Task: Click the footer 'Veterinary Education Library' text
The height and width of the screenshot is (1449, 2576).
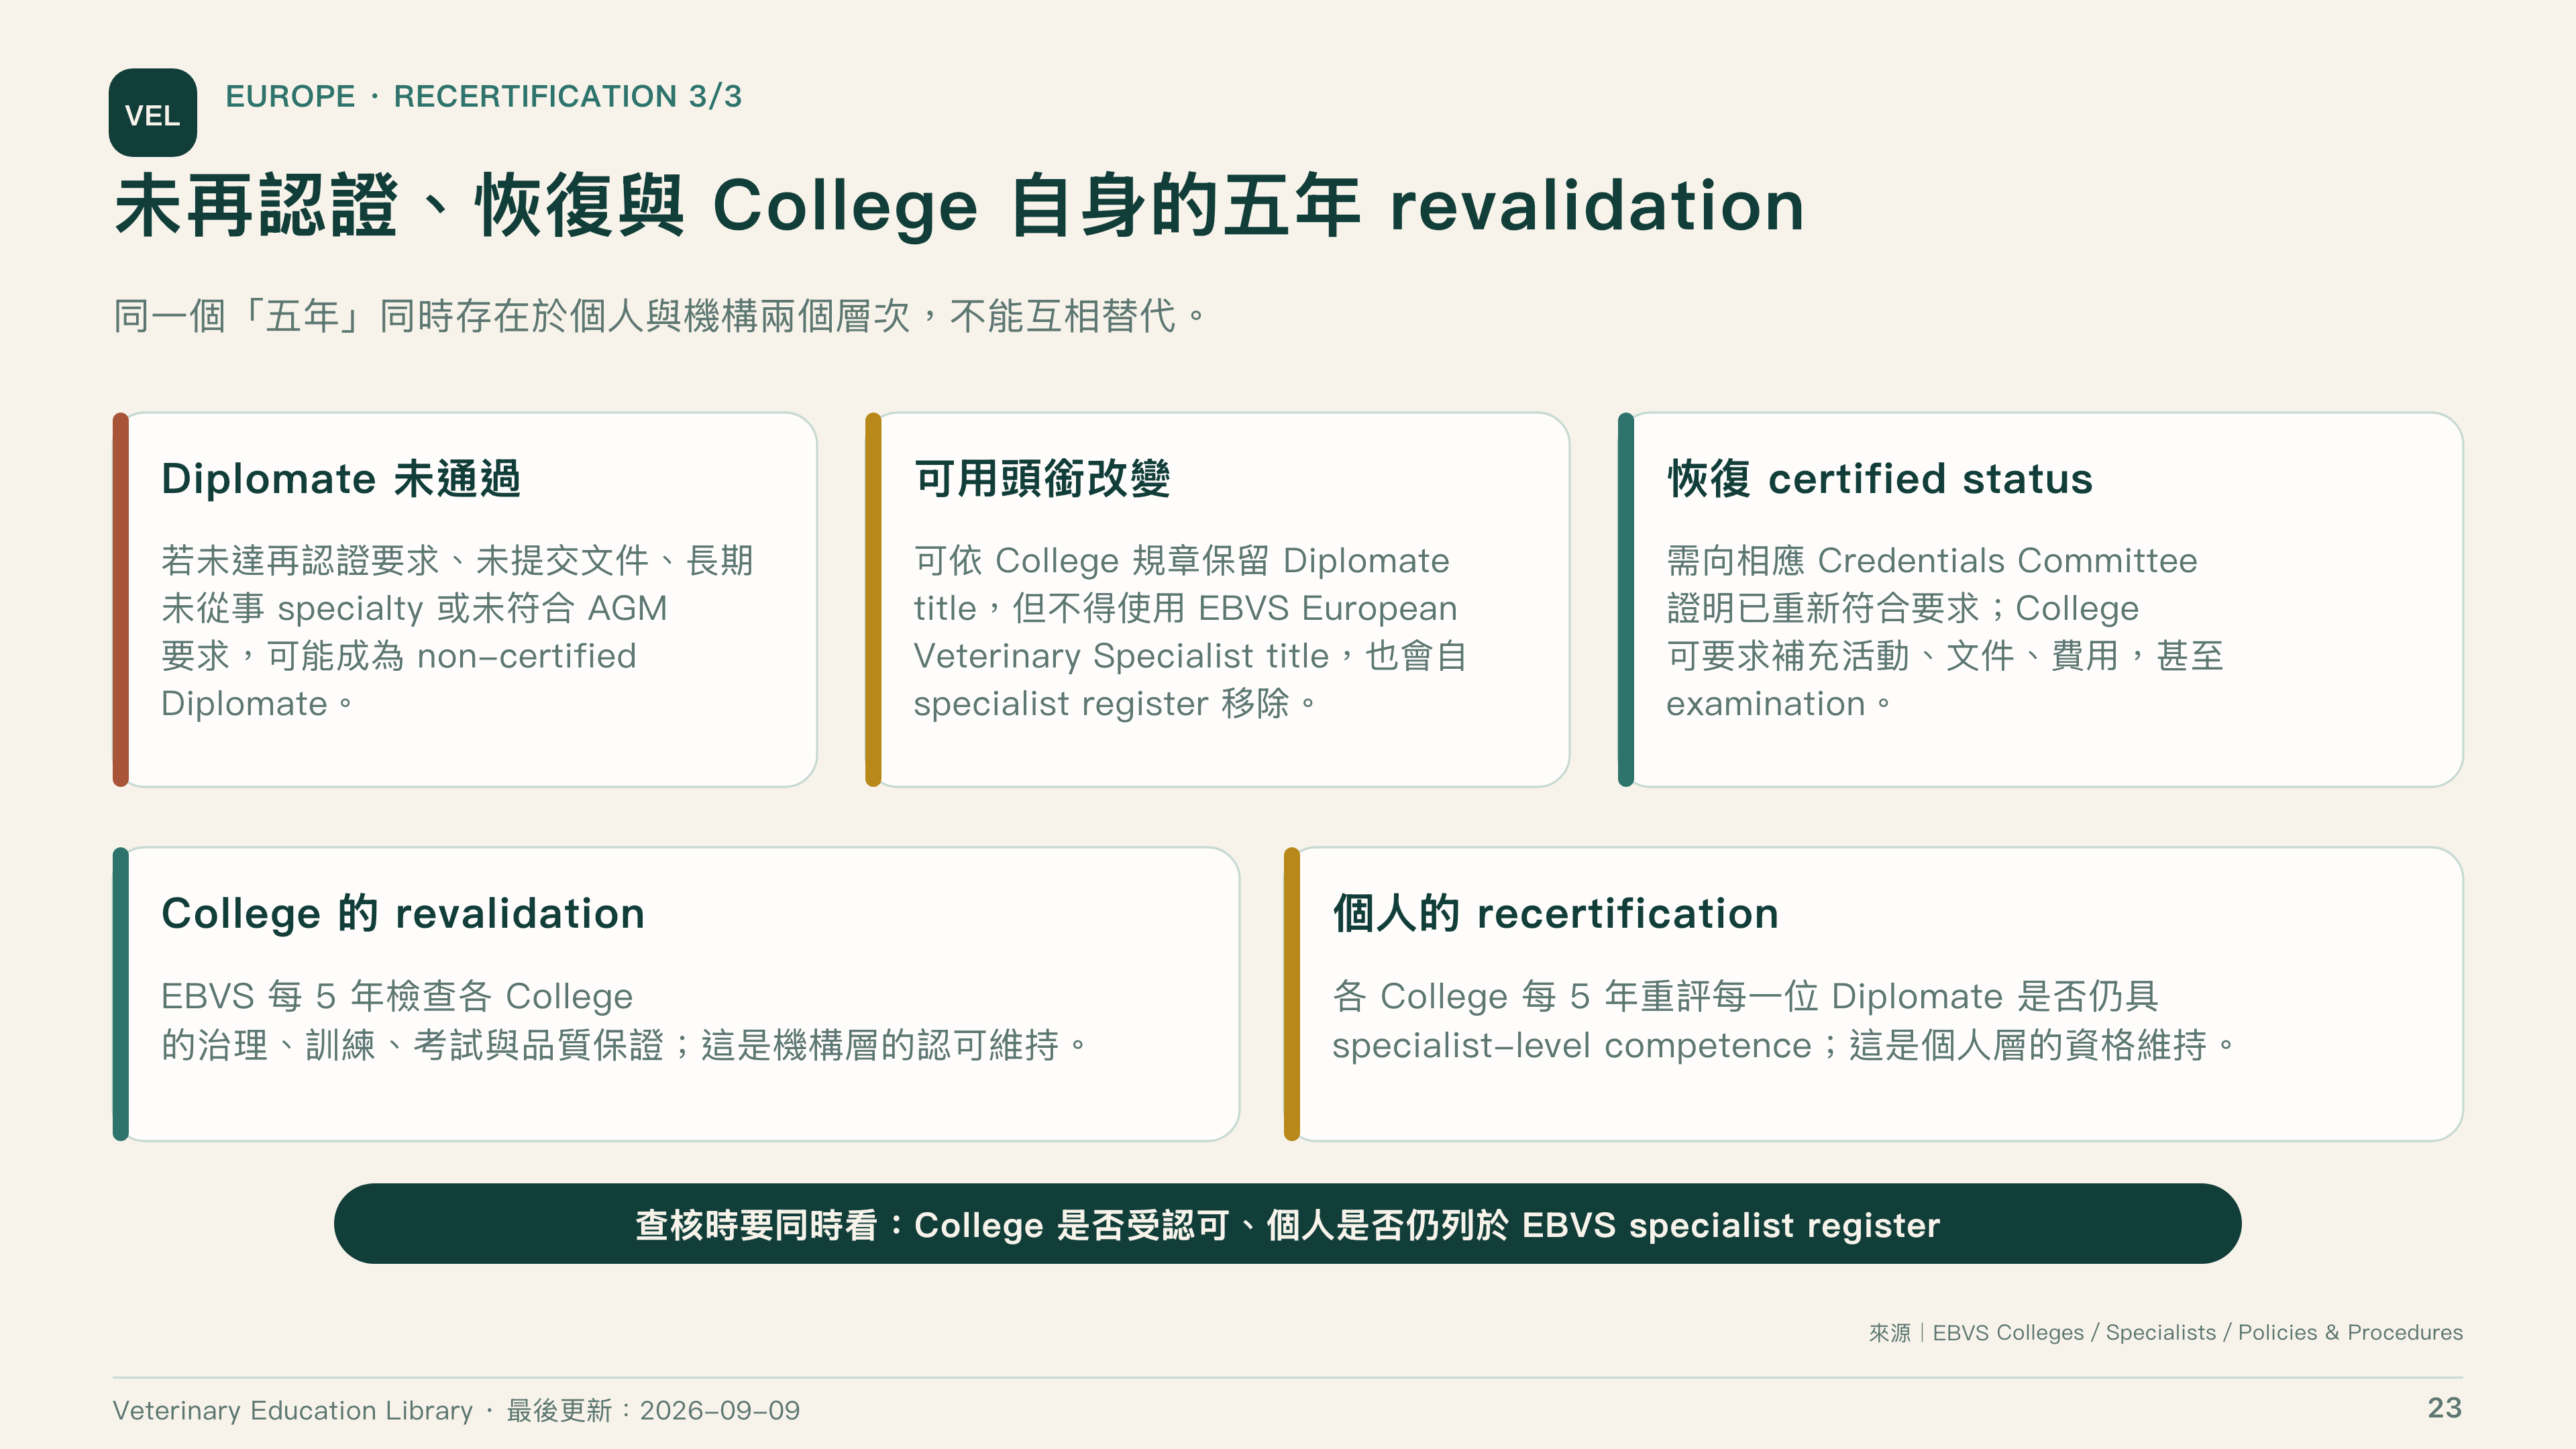Action: 292,1411
